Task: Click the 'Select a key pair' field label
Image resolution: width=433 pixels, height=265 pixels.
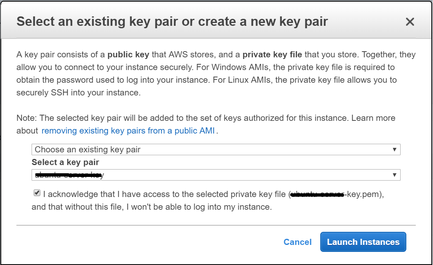Action: pyautogui.click(x=65, y=162)
